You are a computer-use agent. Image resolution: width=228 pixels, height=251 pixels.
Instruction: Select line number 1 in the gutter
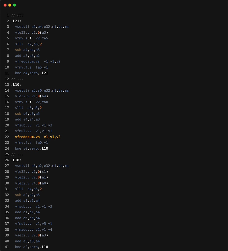pos(8,15)
